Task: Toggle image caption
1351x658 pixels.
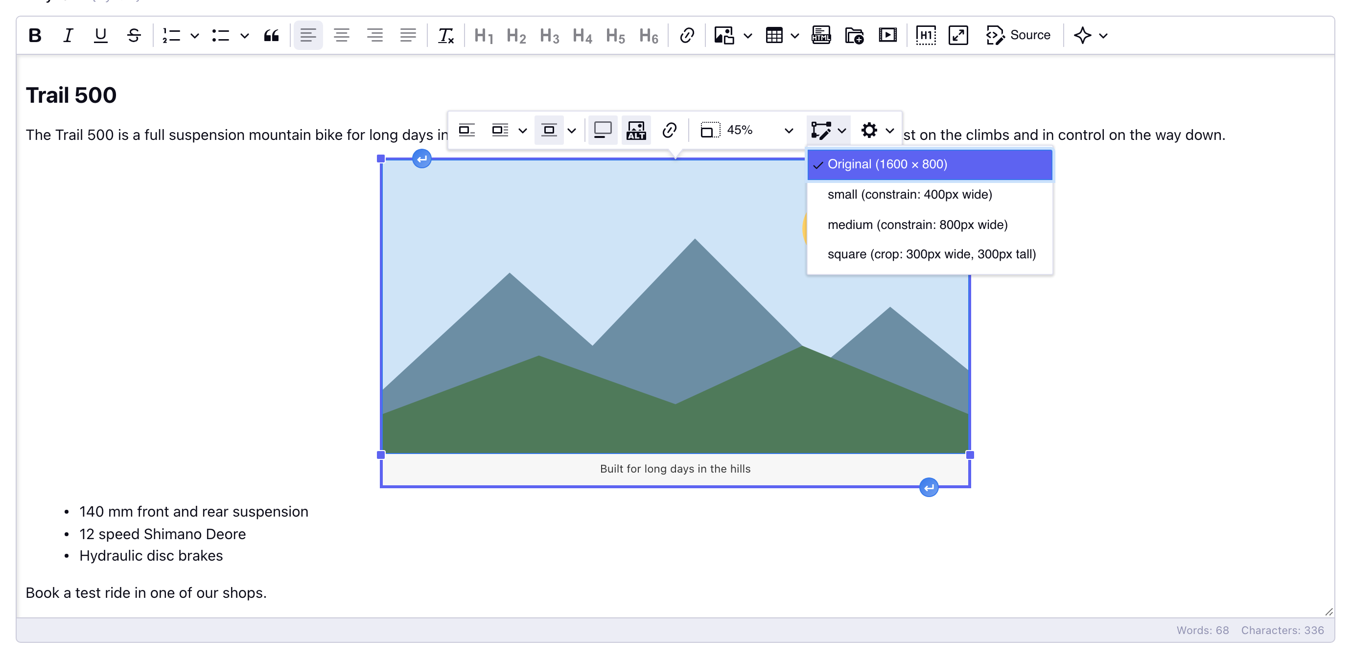Action: [x=603, y=130]
